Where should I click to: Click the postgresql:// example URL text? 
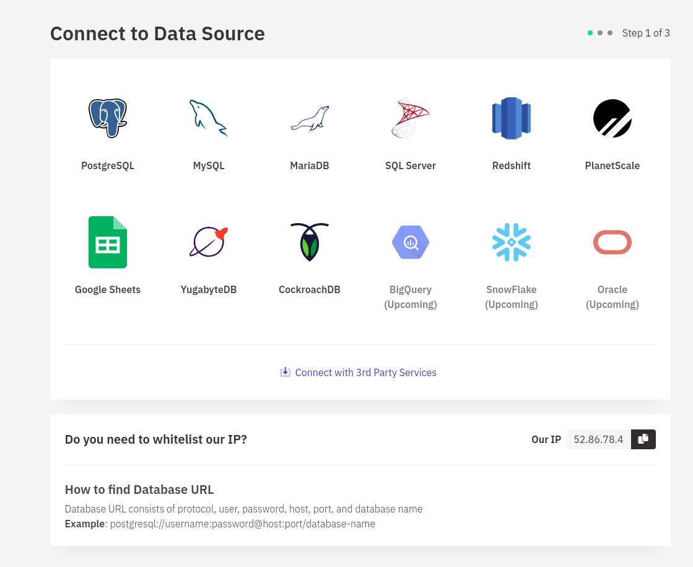[243, 524]
